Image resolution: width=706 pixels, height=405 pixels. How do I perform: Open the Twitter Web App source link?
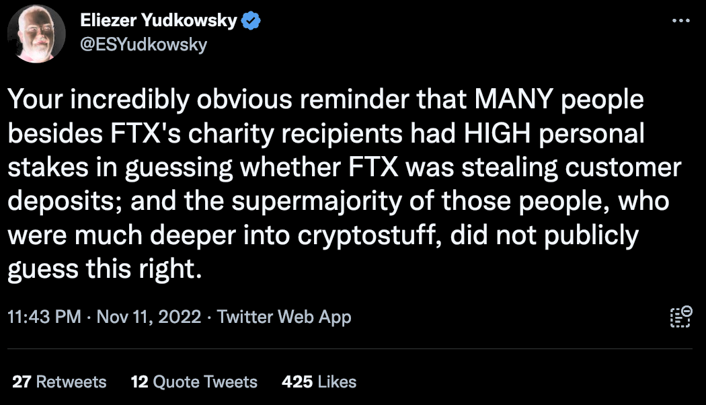pos(284,317)
